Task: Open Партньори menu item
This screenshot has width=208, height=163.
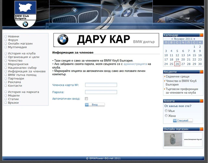Action: click(16, 78)
